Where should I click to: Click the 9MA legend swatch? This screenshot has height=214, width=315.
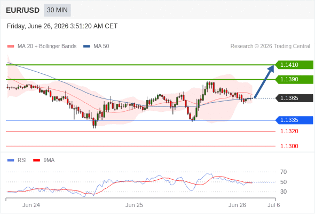36,160
